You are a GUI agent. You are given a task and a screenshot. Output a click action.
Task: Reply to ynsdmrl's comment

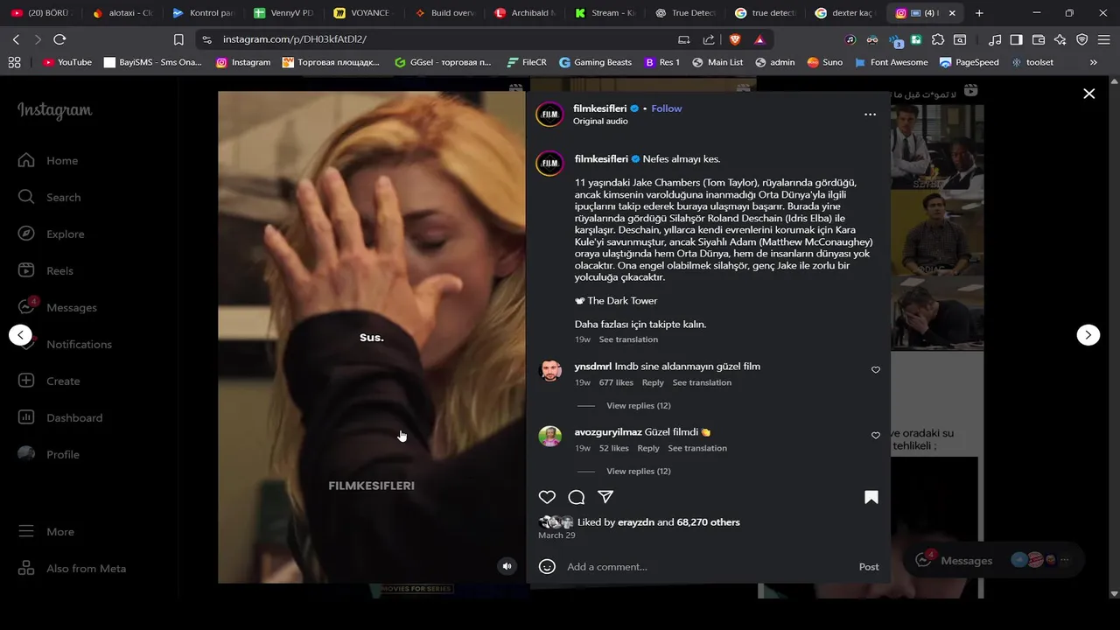point(653,382)
